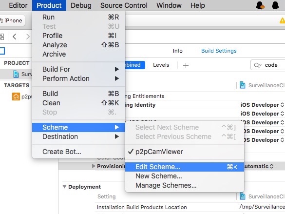Viewport: 285px width, 214px height.
Task: Choose Build from the Product menu
Action: (x=79, y=94)
